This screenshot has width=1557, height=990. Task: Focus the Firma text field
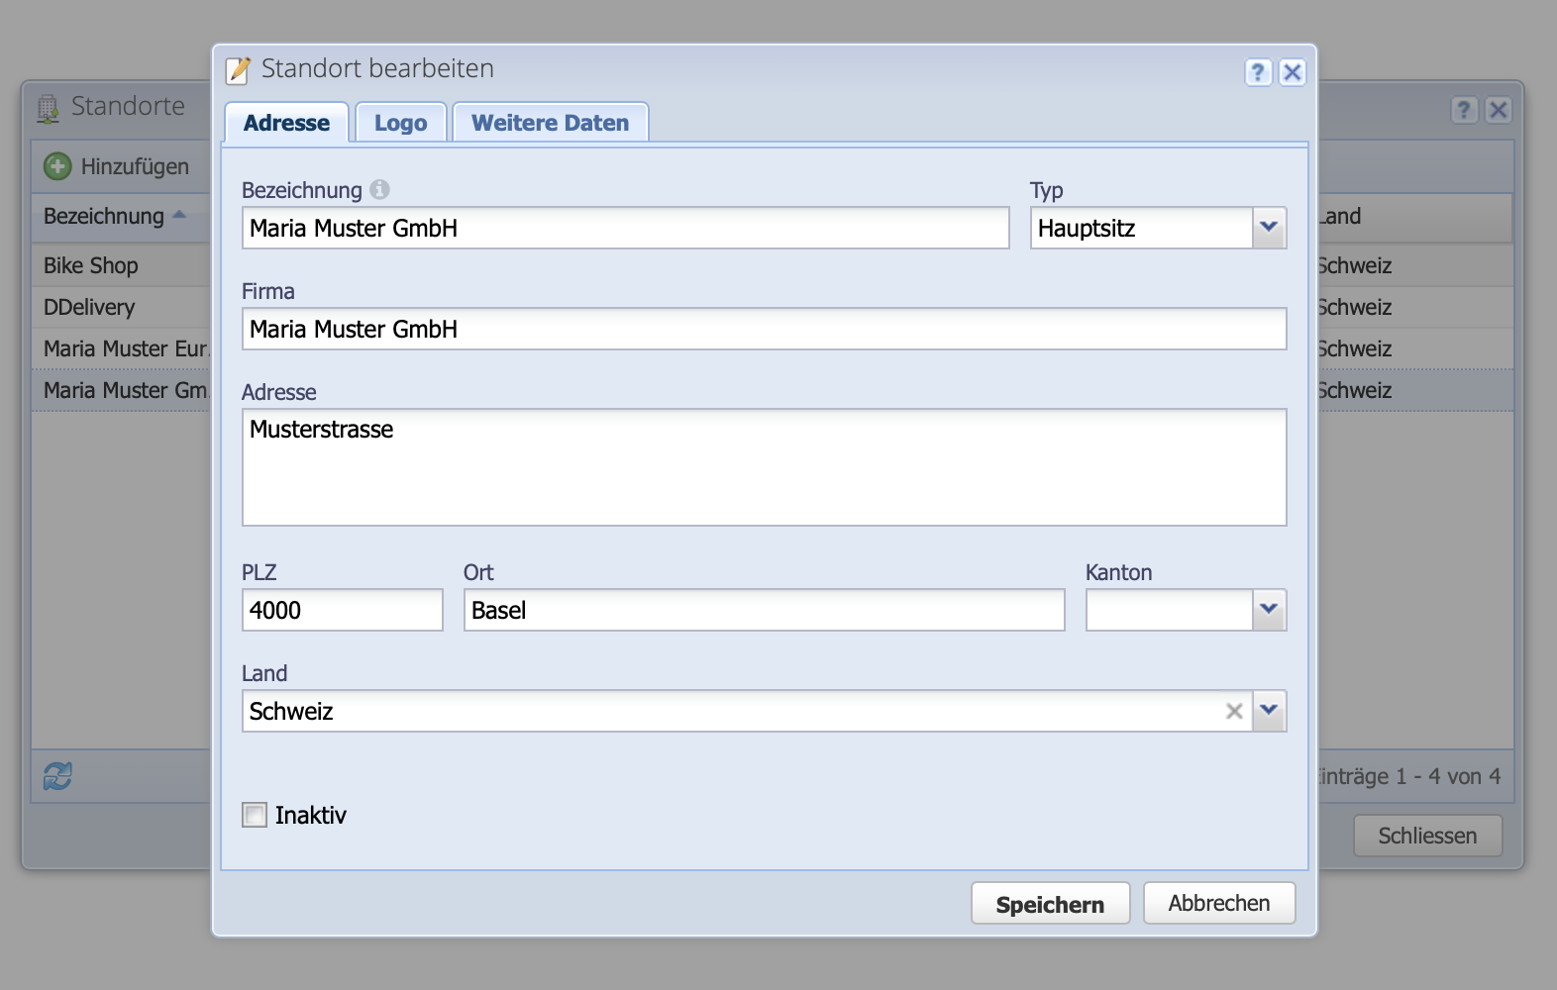pos(763,329)
